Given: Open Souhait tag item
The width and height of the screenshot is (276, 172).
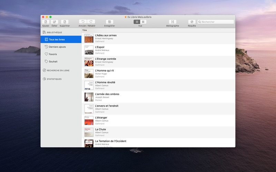Looking at the screenshot, I should tap(61, 62).
